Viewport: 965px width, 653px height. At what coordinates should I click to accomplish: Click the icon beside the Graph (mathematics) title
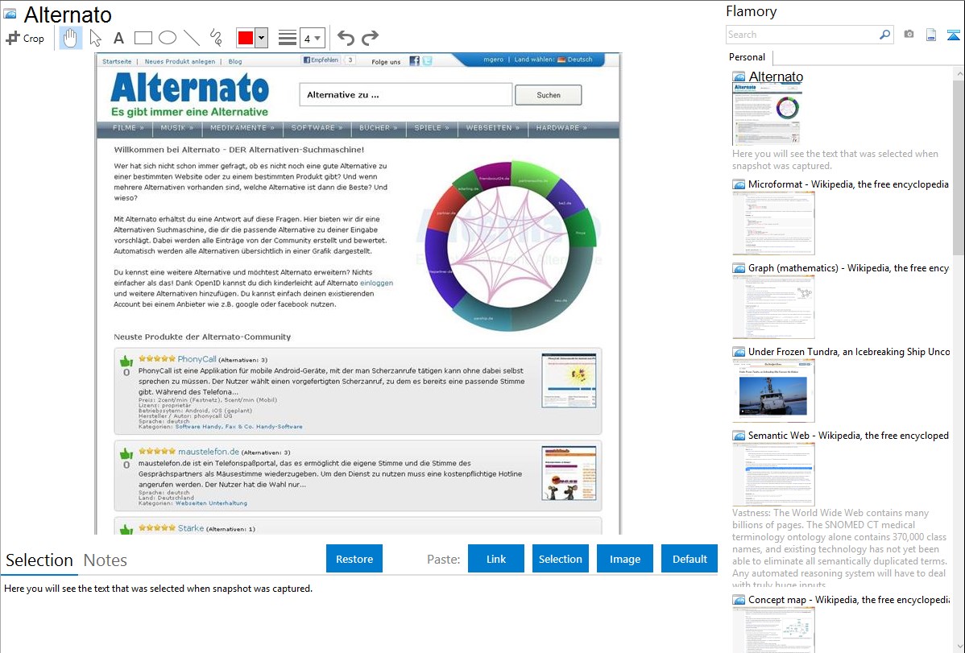(739, 268)
